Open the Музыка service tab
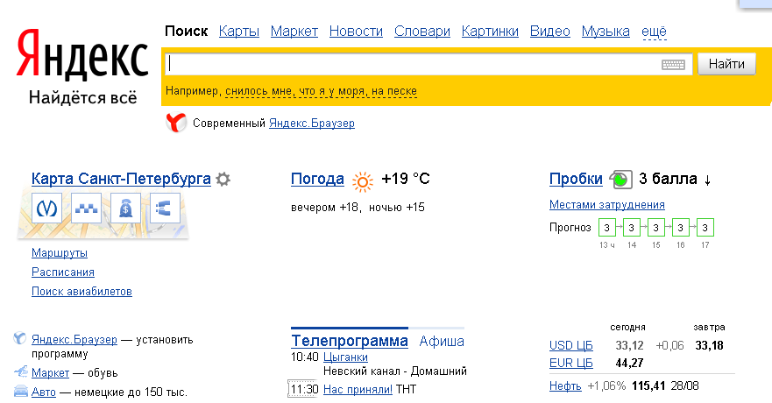Image resolution: width=772 pixels, height=403 pixels. [x=606, y=32]
